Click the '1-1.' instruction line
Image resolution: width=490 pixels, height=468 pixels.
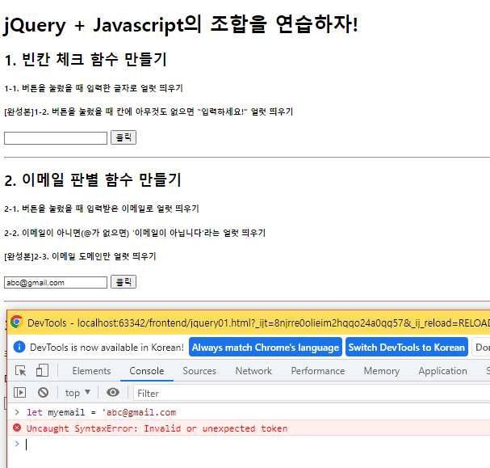point(94,88)
